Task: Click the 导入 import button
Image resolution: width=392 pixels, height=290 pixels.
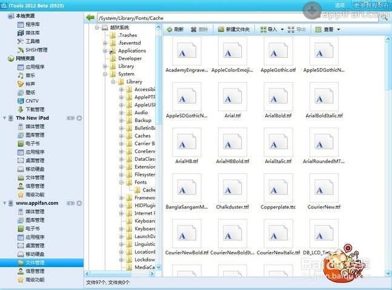Action: (x=268, y=30)
